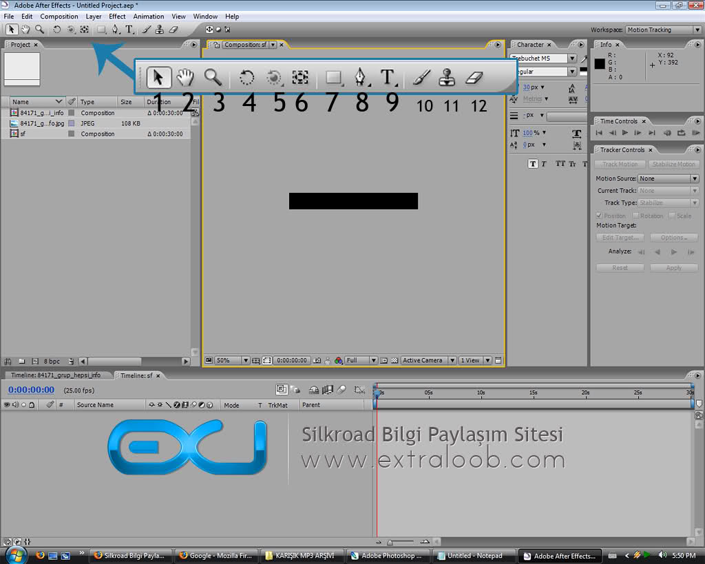Click the Play button in Time Controls
This screenshot has height=564, width=705.
coord(625,133)
